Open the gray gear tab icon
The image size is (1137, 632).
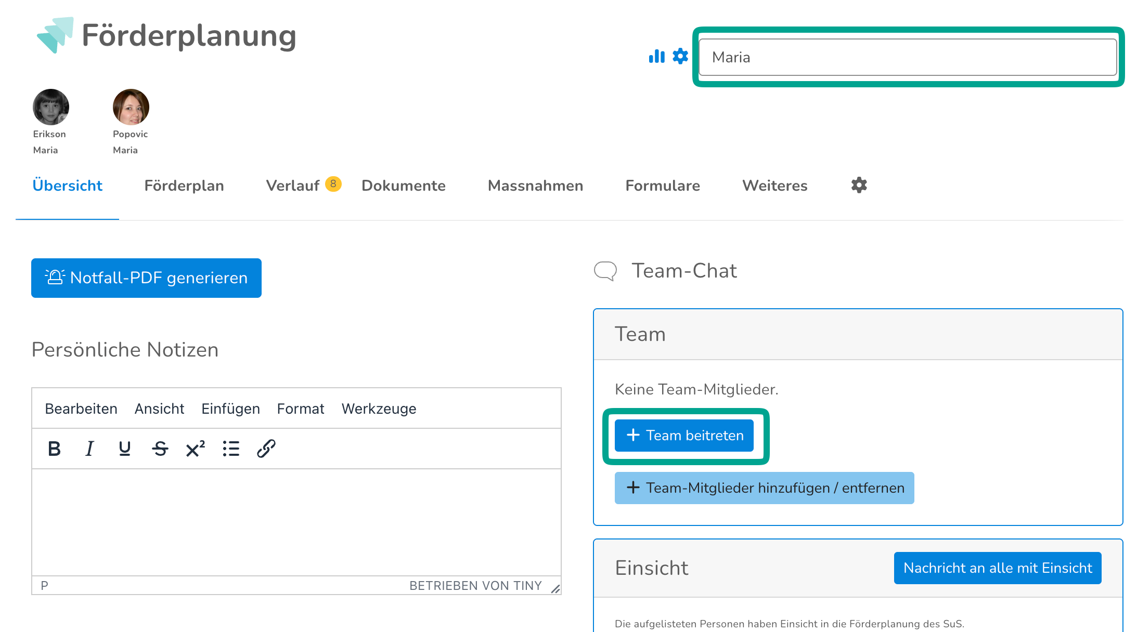click(x=859, y=185)
